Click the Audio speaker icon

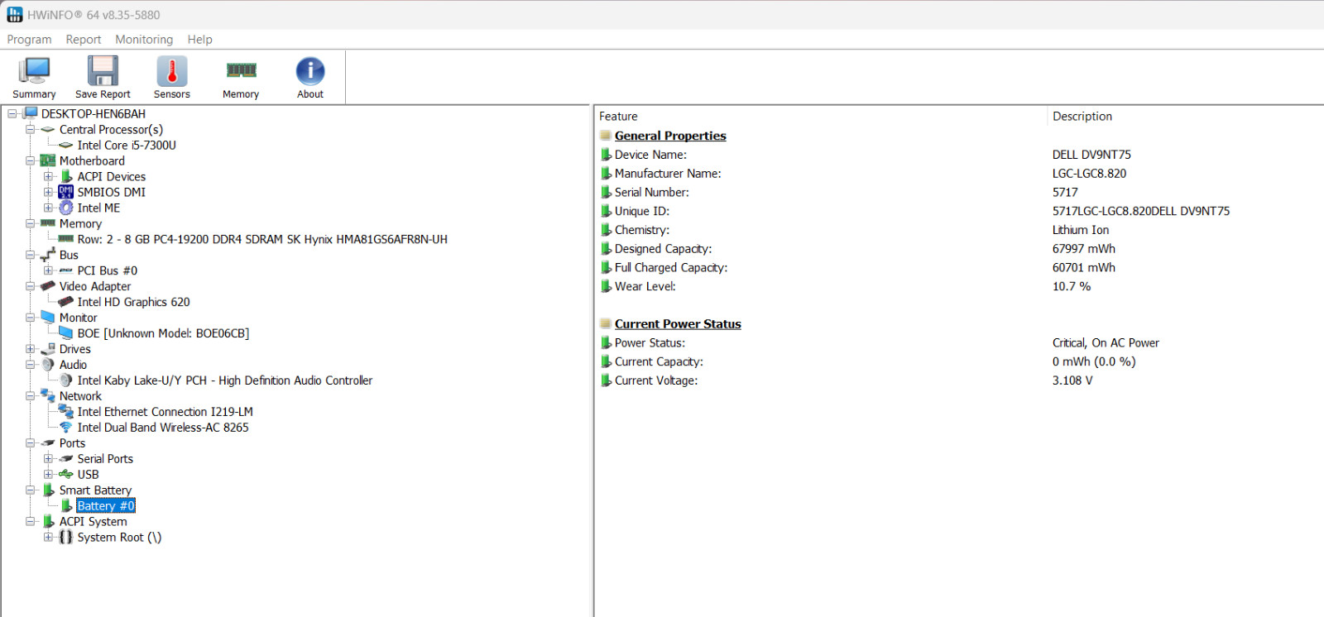point(48,365)
